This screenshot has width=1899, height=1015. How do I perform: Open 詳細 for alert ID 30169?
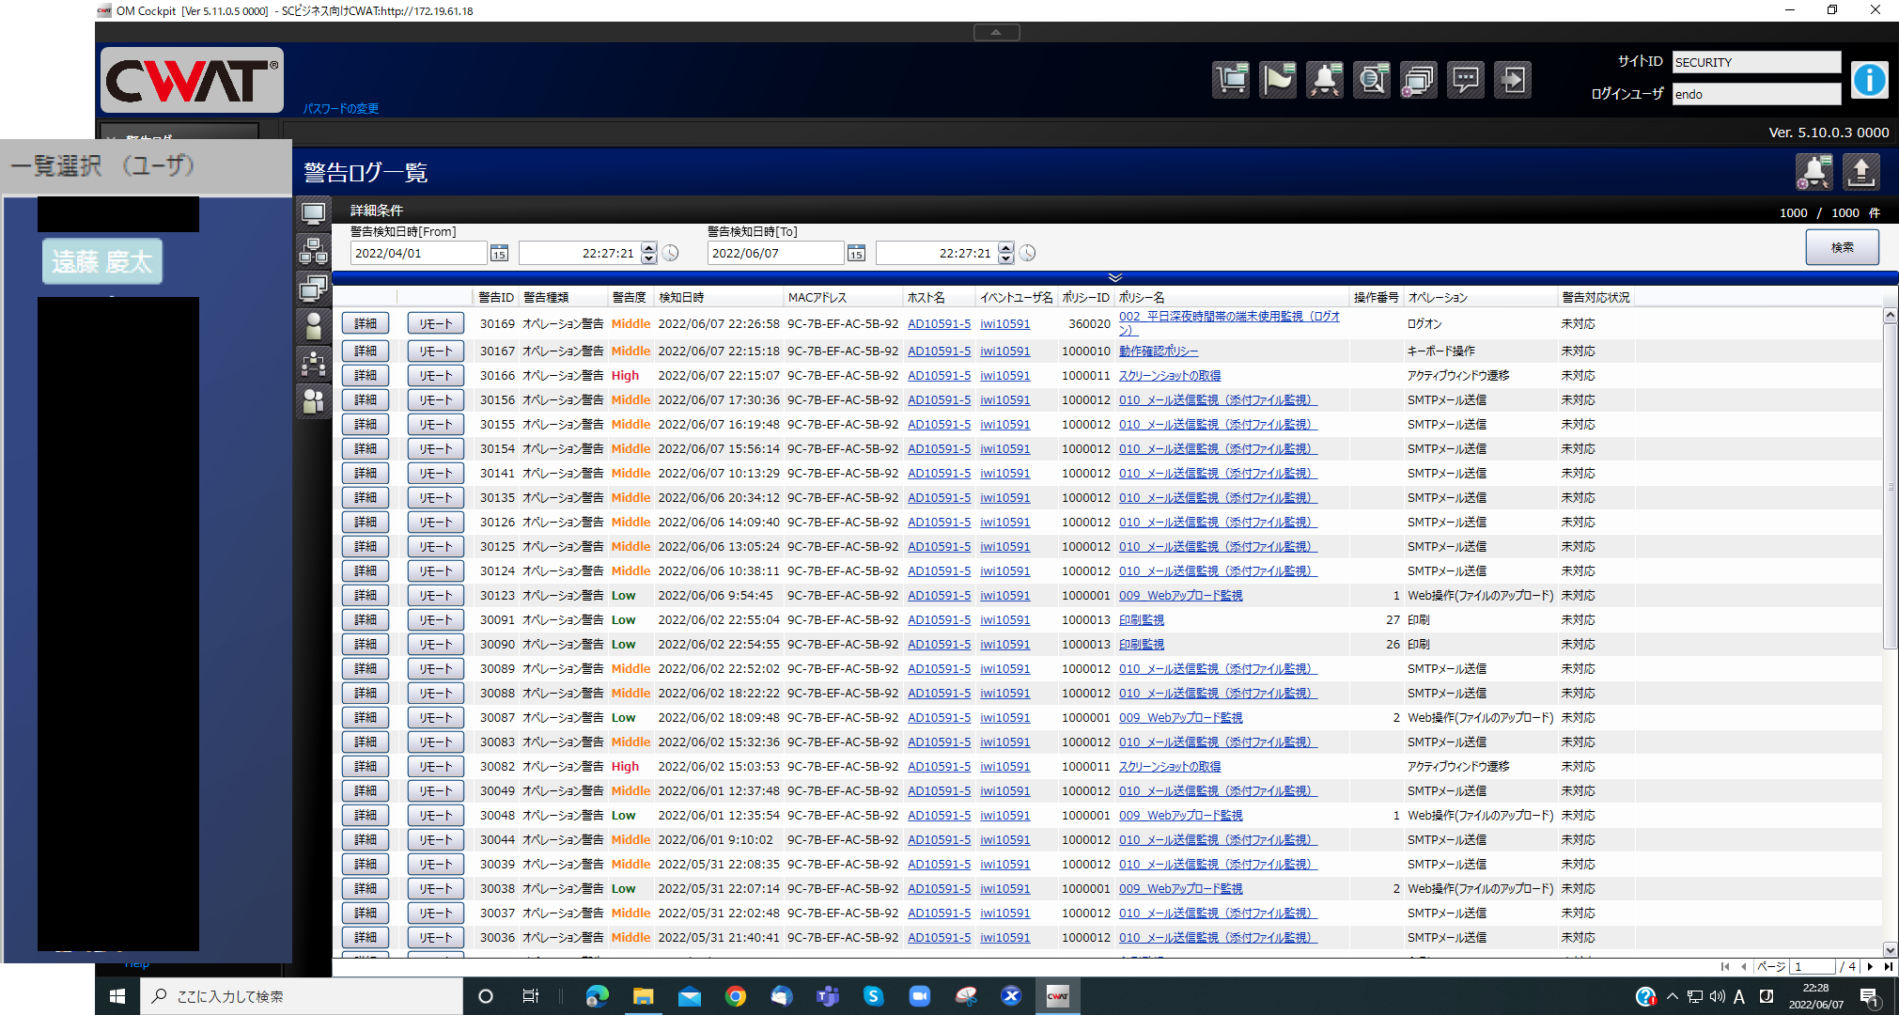(x=366, y=323)
